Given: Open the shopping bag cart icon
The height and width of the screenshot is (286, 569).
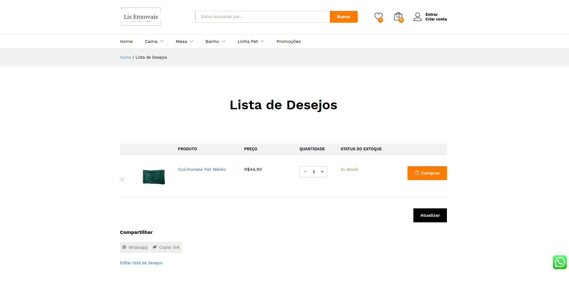Looking at the screenshot, I should (398, 17).
